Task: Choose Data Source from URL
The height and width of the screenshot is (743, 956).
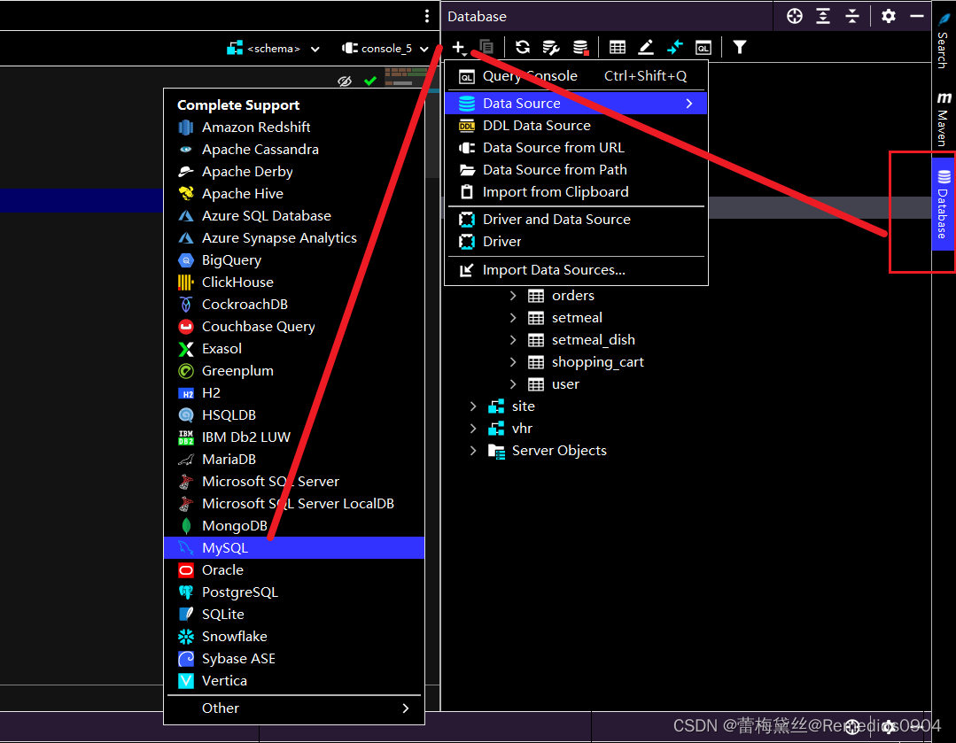Action: [x=576, y=148]
